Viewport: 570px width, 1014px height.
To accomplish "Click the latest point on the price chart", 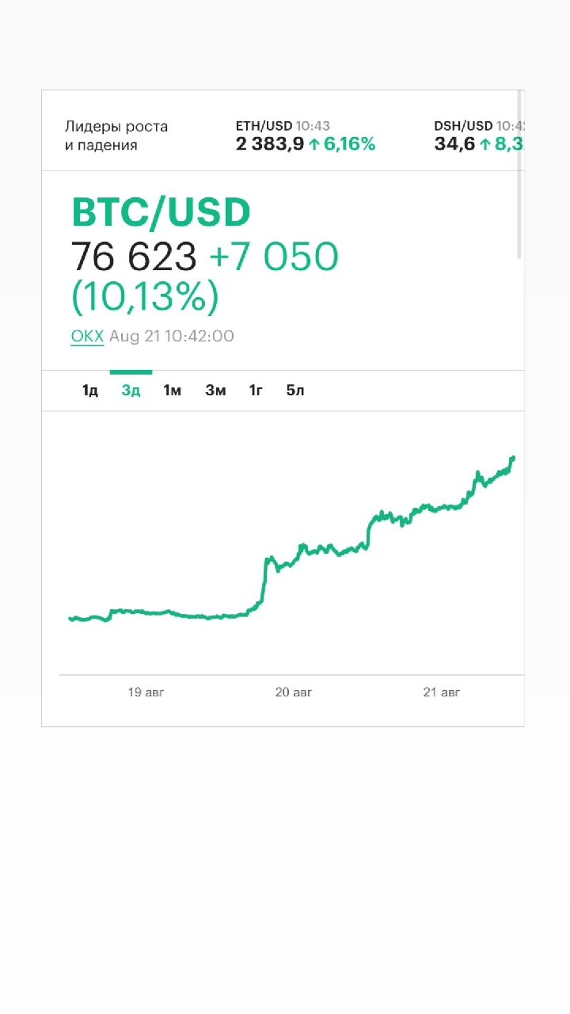I will click(513, 457).
